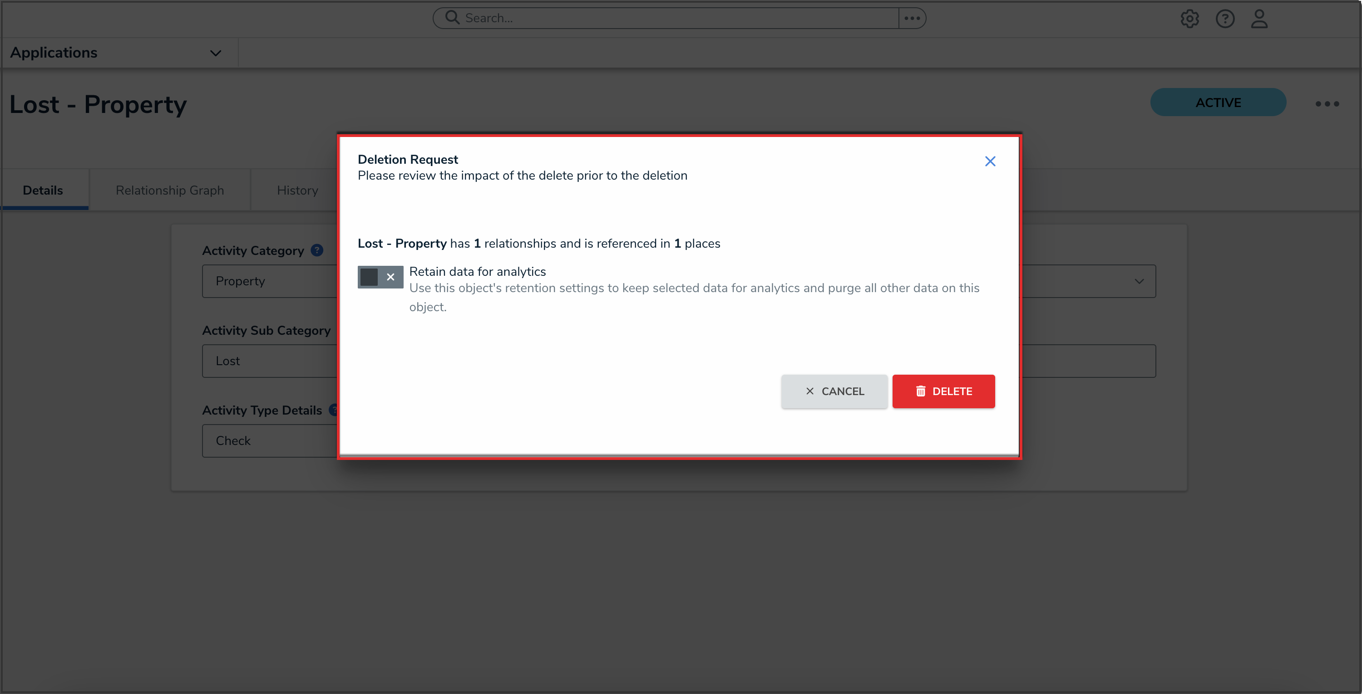The width and height of the screenshot is (1362, 694).
Task: Click the Active status button
Action: coord(1218,103)
